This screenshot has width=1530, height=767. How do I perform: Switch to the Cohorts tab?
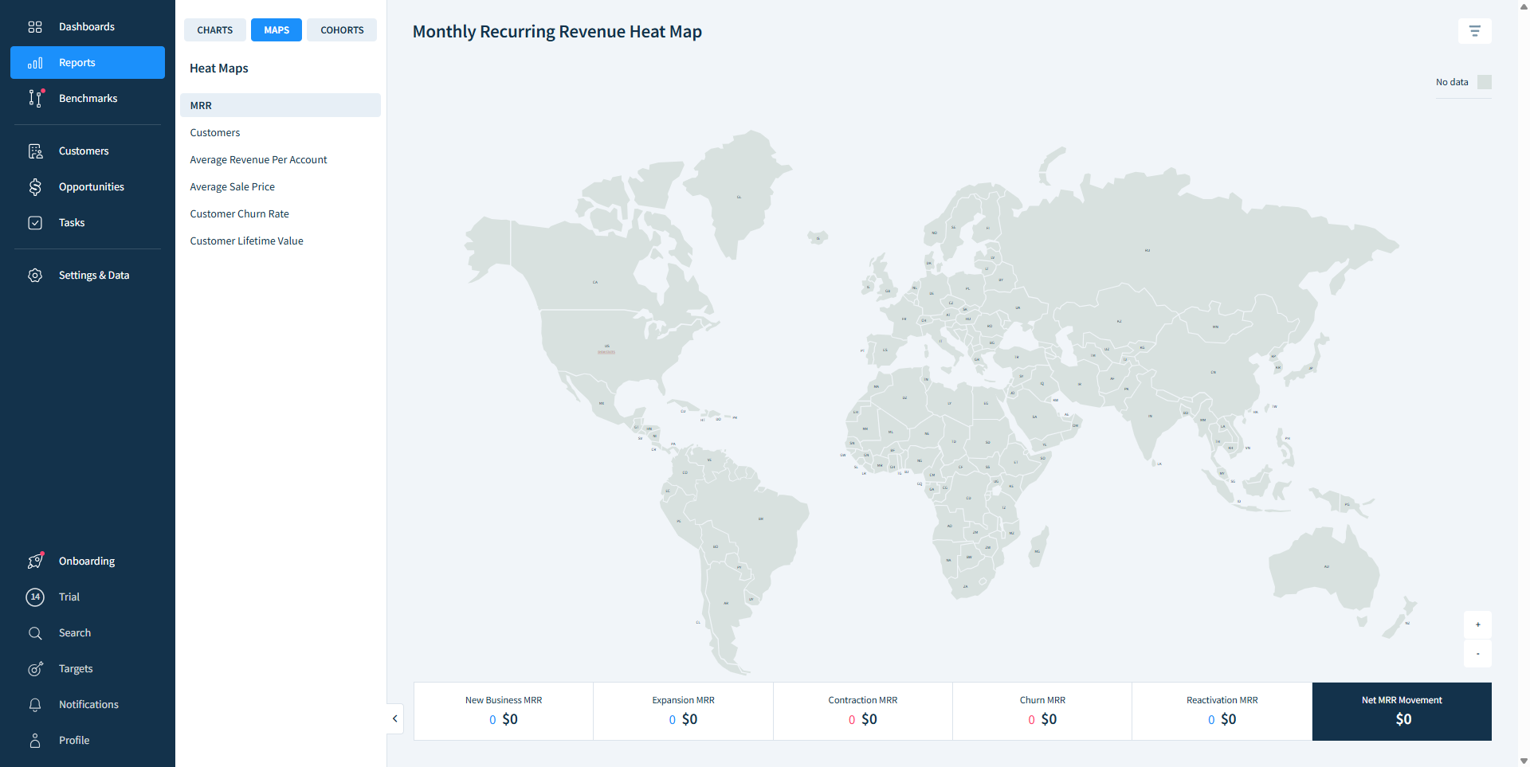coord(342,30)
